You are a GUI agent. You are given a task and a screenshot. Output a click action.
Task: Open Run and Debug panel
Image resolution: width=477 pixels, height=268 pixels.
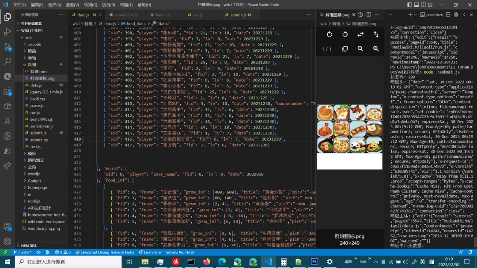tap(8, 32)
